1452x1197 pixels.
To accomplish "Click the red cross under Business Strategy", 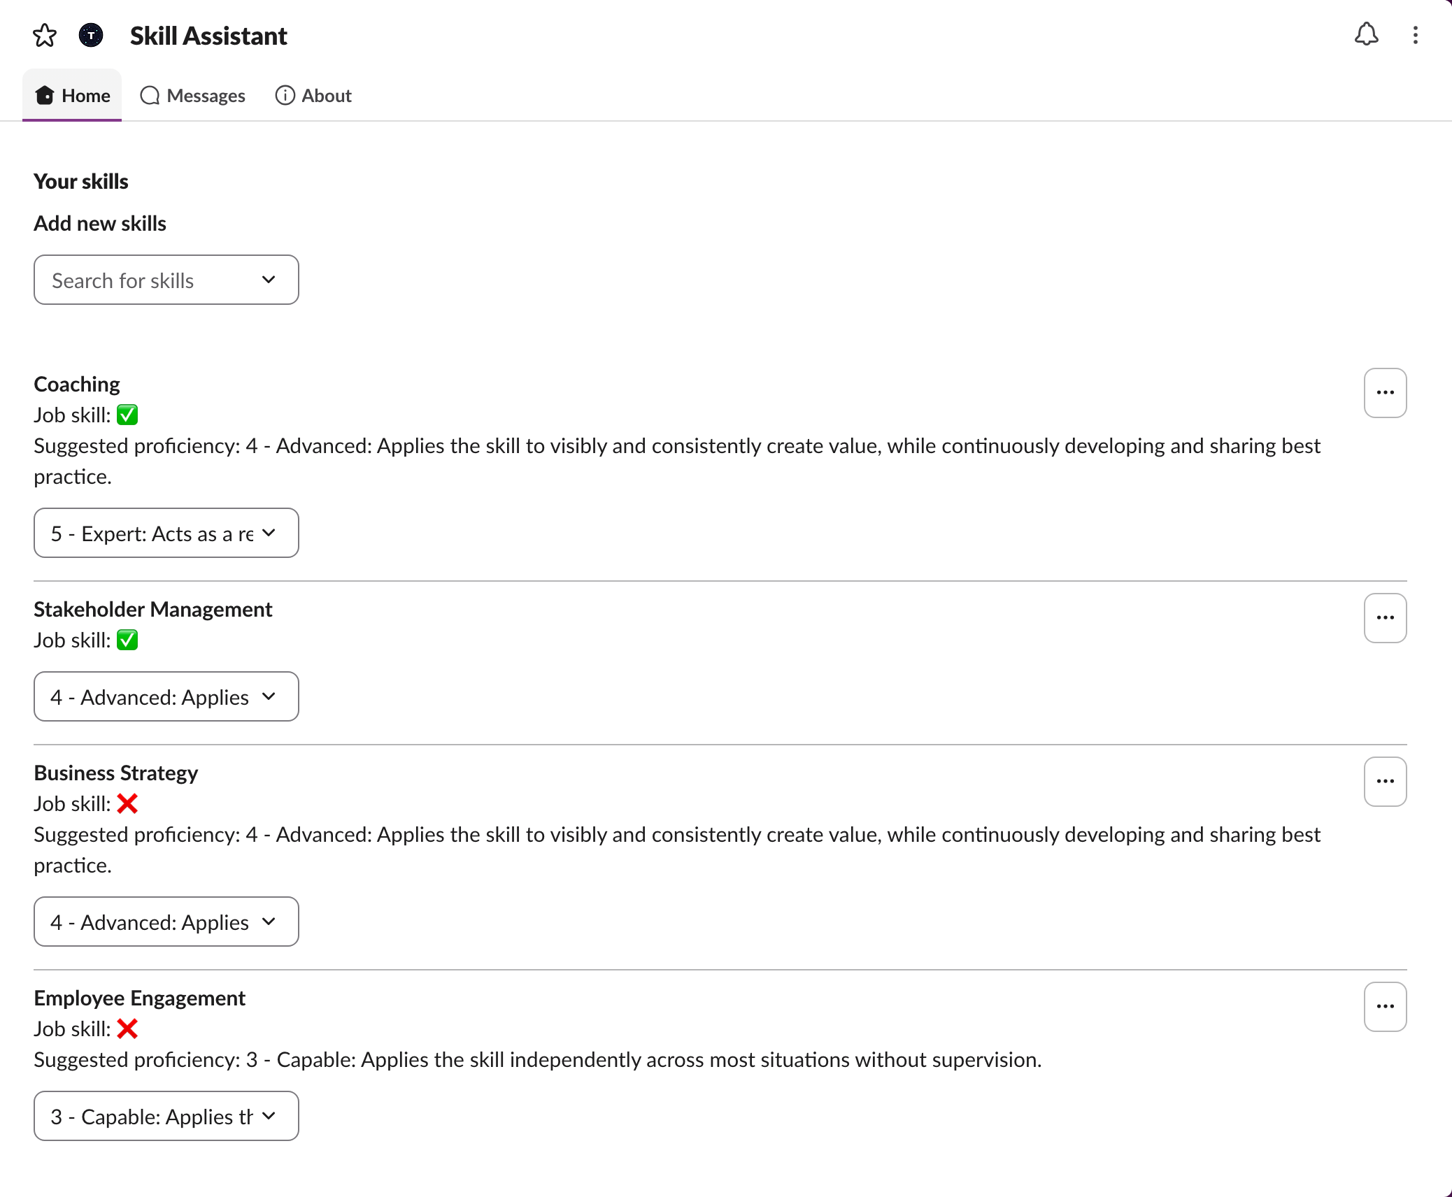I will (x=127, y=803).
